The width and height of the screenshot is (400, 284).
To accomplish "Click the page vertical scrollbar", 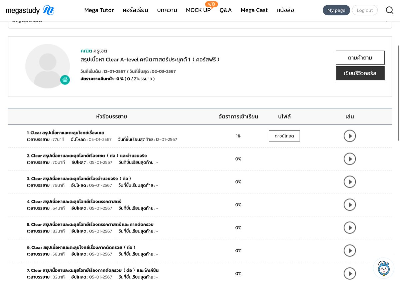I will pos(398,93).
